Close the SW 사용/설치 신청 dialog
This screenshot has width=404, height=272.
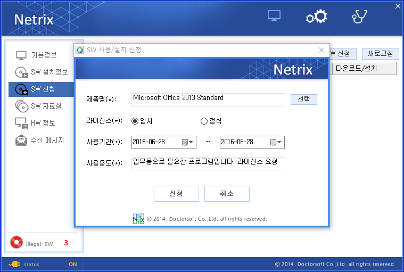tap(321, 50)
